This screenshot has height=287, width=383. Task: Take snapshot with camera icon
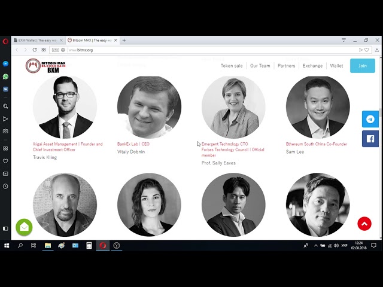[x=5, y=132]
